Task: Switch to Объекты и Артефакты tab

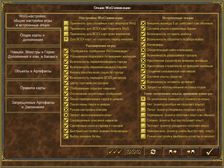Action: pos(33,71)
